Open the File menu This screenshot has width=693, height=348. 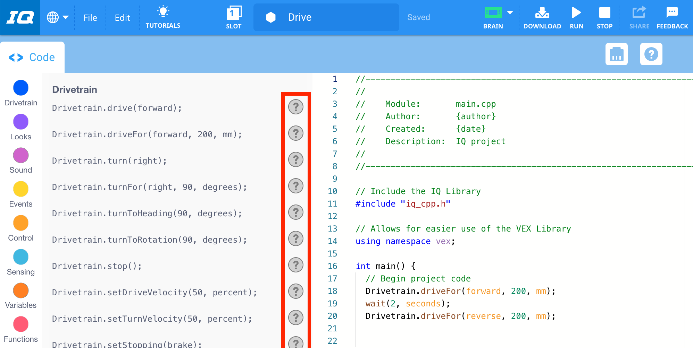click(90, 17)
